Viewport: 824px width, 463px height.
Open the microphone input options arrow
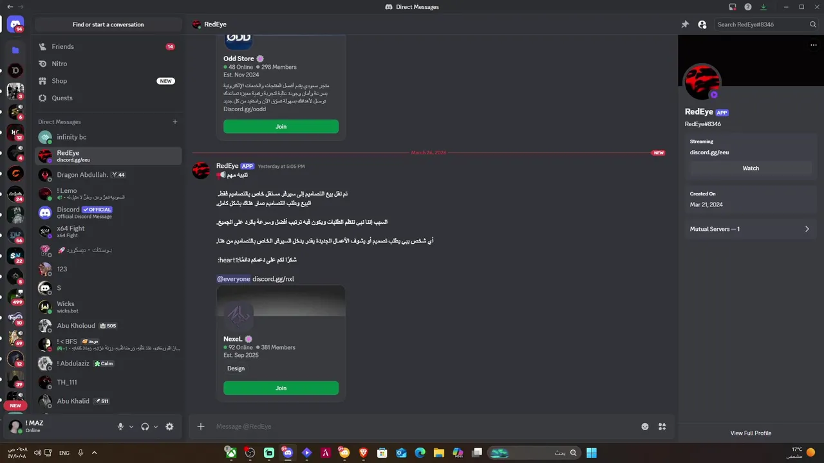[x=131, y=426]
